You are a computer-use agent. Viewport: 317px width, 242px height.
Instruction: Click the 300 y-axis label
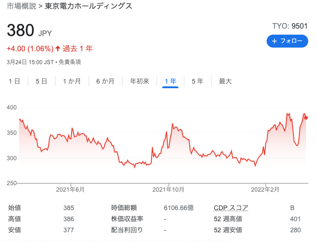[x=12, y=158]
